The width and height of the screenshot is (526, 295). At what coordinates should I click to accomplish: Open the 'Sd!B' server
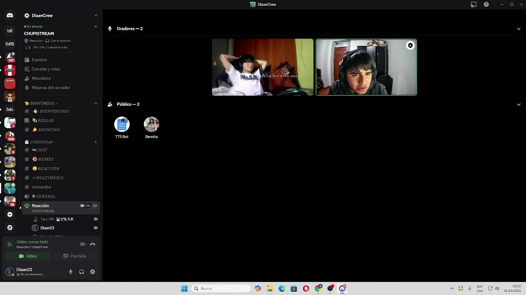[x=10, y=44]
